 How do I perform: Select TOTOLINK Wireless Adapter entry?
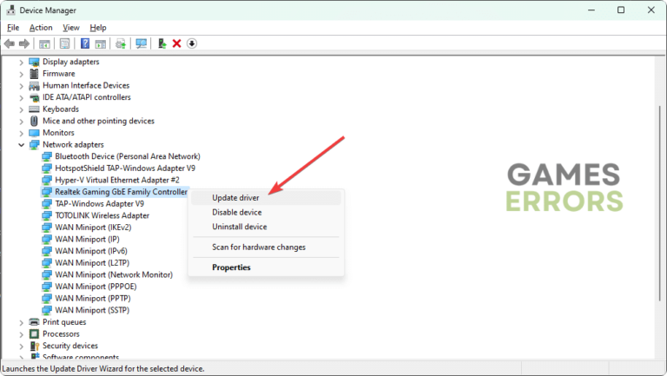[x=102, y=215]
